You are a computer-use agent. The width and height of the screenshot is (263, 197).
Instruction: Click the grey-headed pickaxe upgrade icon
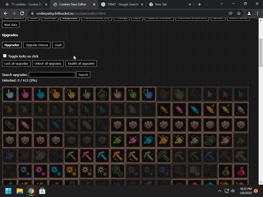click(71, 156)
